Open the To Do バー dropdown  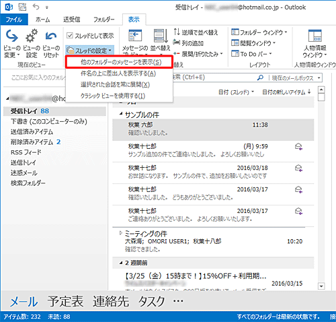pyautogui.click(x=251, y=54)
